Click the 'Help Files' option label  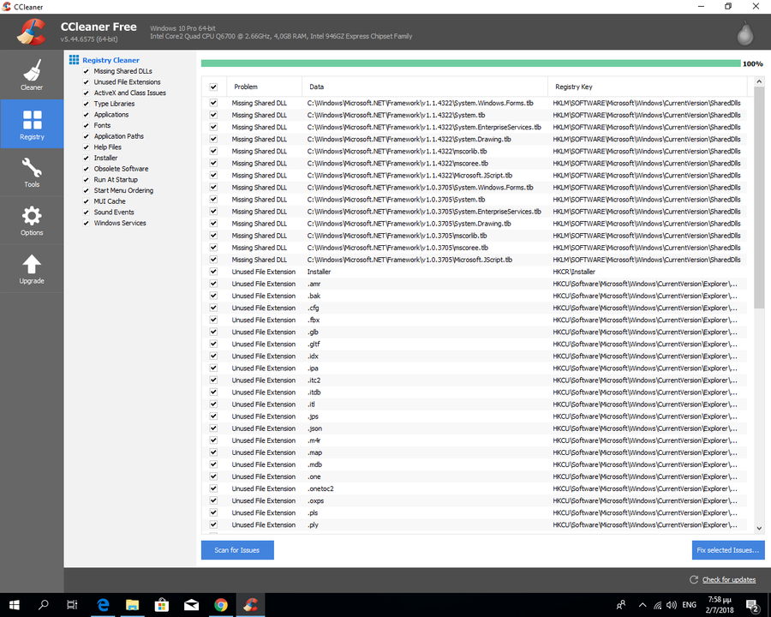tap(108, 147)
